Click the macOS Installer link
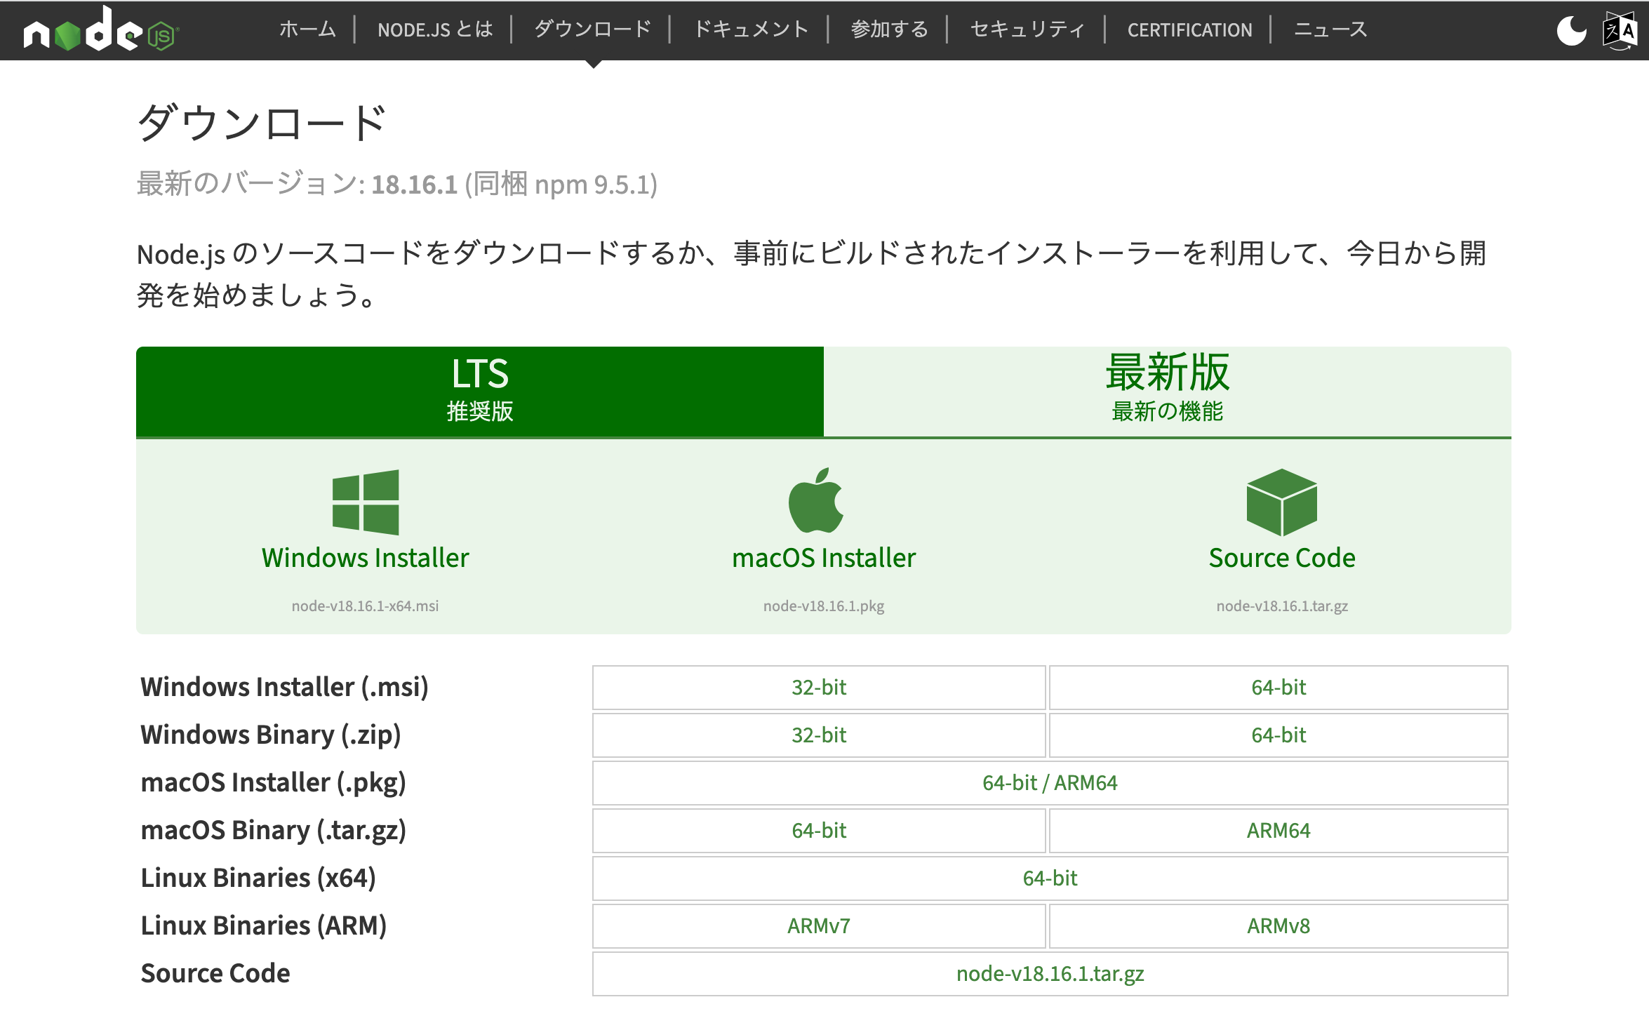This screenshot has height=1016, width=1649. tap(824, 558)
